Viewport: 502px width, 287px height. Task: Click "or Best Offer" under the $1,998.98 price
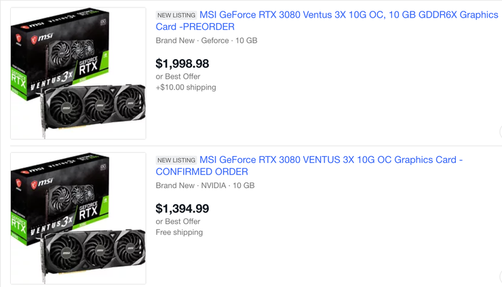[x=178, y=77]
